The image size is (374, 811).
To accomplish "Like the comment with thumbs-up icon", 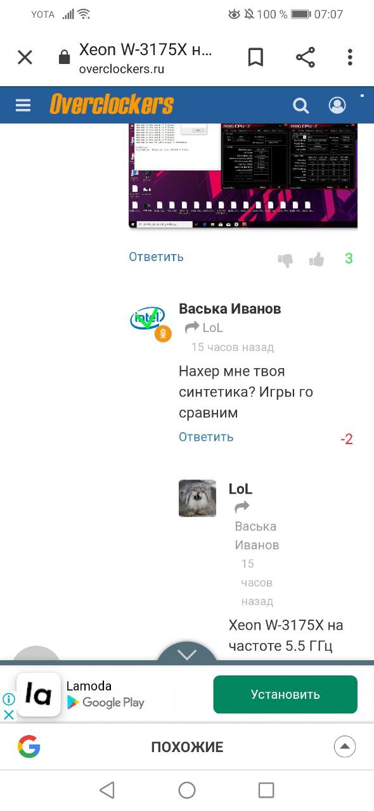I will pyautogui.click(x=316, y=259).
